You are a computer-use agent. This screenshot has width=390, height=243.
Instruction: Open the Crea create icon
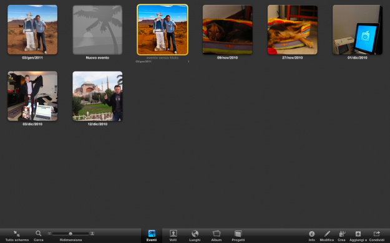pyautogui.click(x=342, y=234)
